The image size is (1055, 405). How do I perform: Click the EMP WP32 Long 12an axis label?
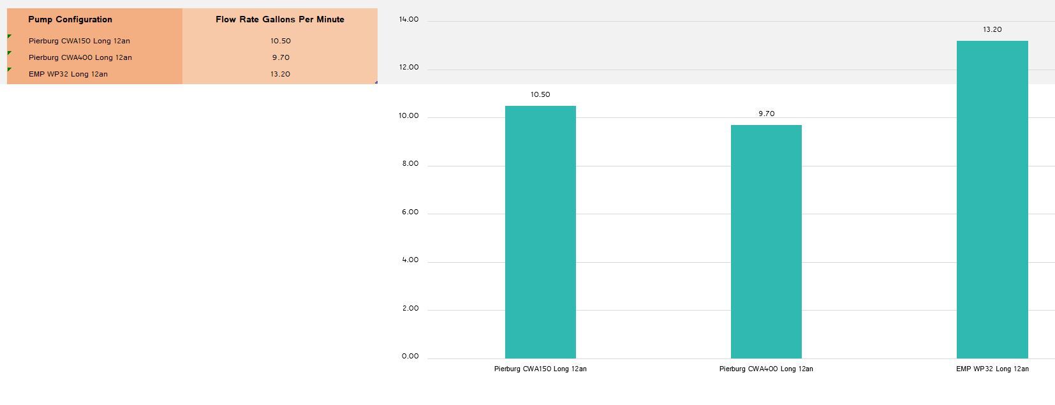[x=992, y=369]
